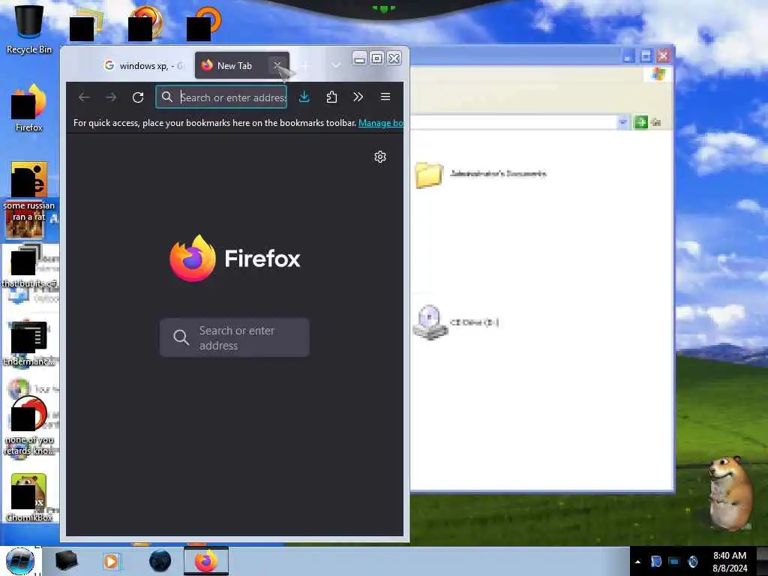Open the Manage bookmarks link
The width and height of the screenshot is (768, 576).
(380, 123)
